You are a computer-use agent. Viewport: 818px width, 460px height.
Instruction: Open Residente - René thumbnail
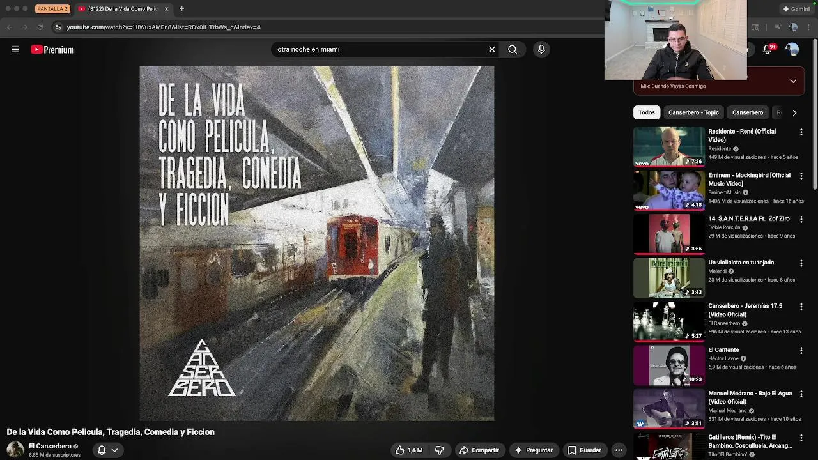pyautogui.click(x=668, y=146)
